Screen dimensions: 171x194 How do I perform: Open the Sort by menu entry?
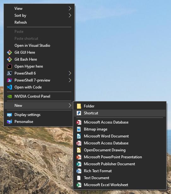39,15
